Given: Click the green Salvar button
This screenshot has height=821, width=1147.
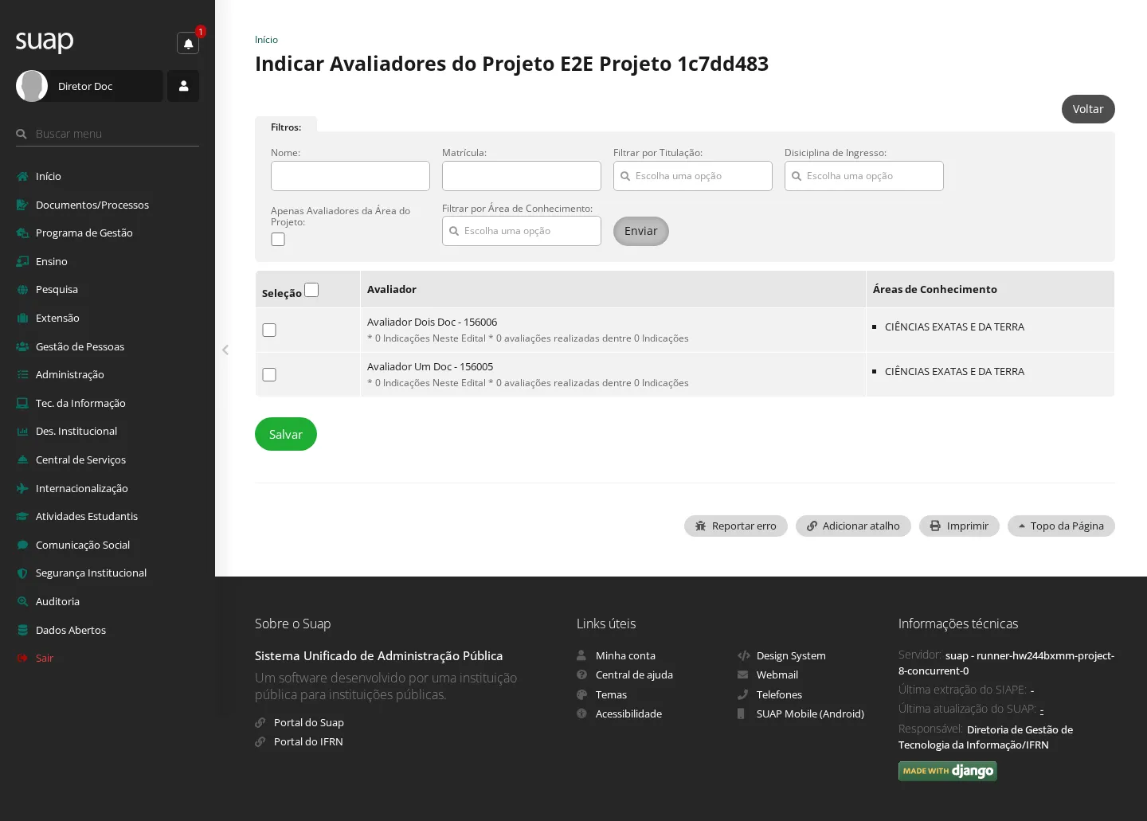Looking at the screenshot, I should tap(286, 434).
